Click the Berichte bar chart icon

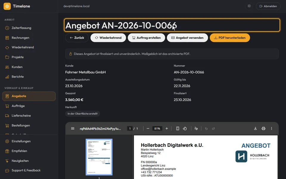coord(7,77)
